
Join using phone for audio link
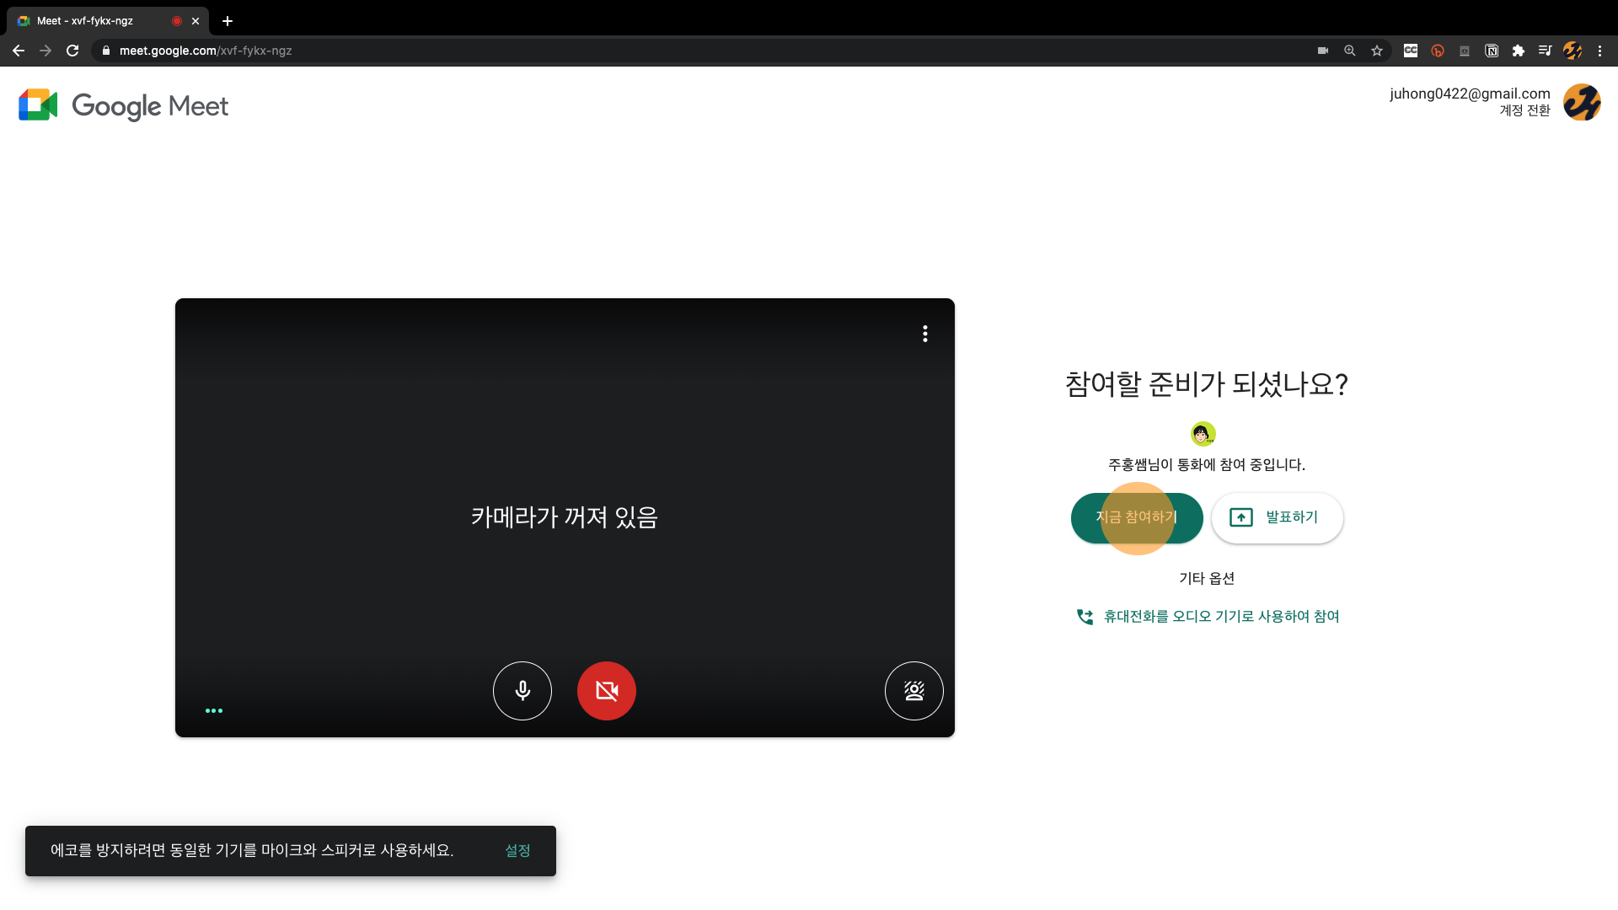click(x=1220, y=617)
